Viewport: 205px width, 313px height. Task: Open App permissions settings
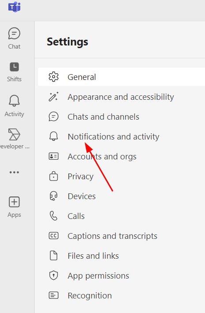(98, 276)
